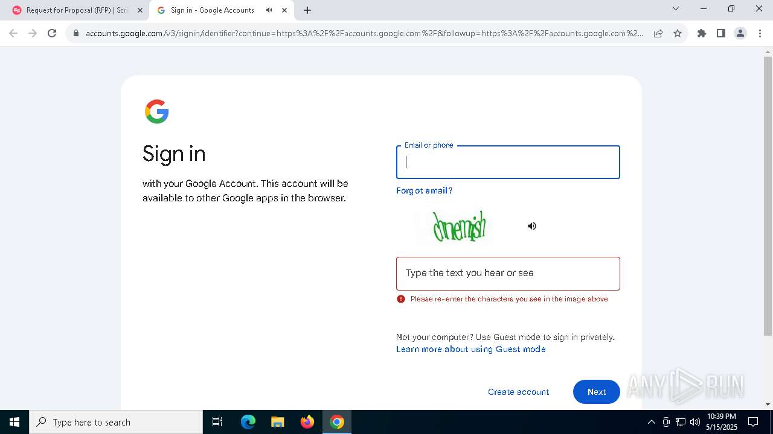Bookmark this tab with the star icon
This screenshot has height=434, width=773.
pyautogui.click(x=678, y=33)
